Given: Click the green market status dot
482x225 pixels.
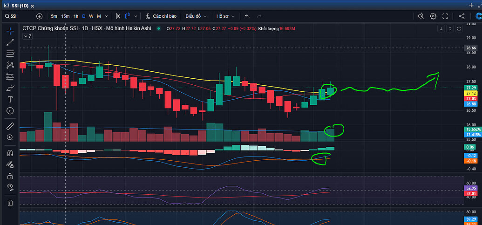Looking at the screenshot, I should (159, 28).
